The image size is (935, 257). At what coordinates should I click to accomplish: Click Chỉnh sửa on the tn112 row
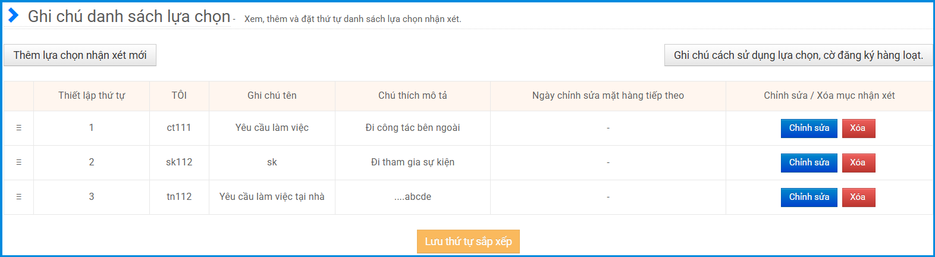[x=809, y=197]
